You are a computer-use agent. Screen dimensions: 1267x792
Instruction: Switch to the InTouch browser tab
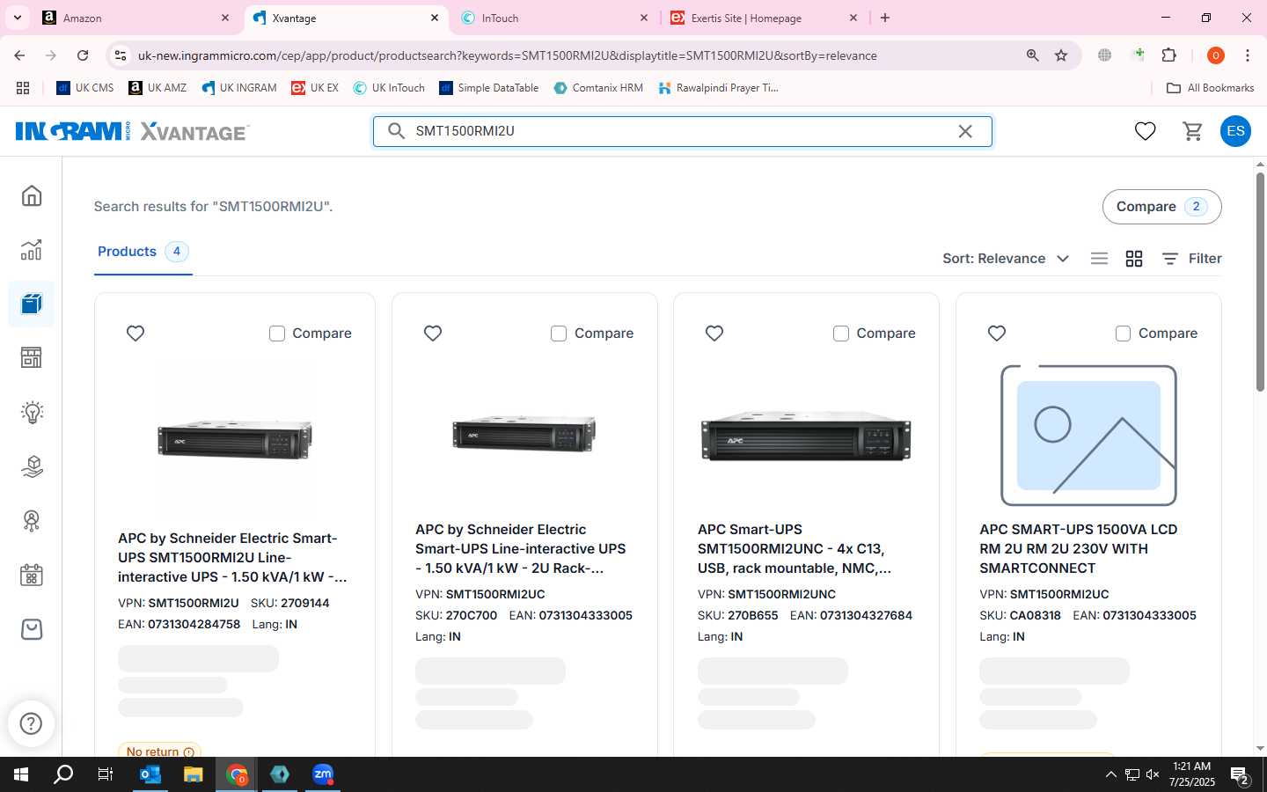pyautogui.click(x=555, y=18)
